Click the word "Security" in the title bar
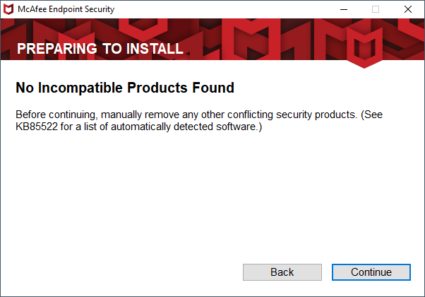 (100, 9)
